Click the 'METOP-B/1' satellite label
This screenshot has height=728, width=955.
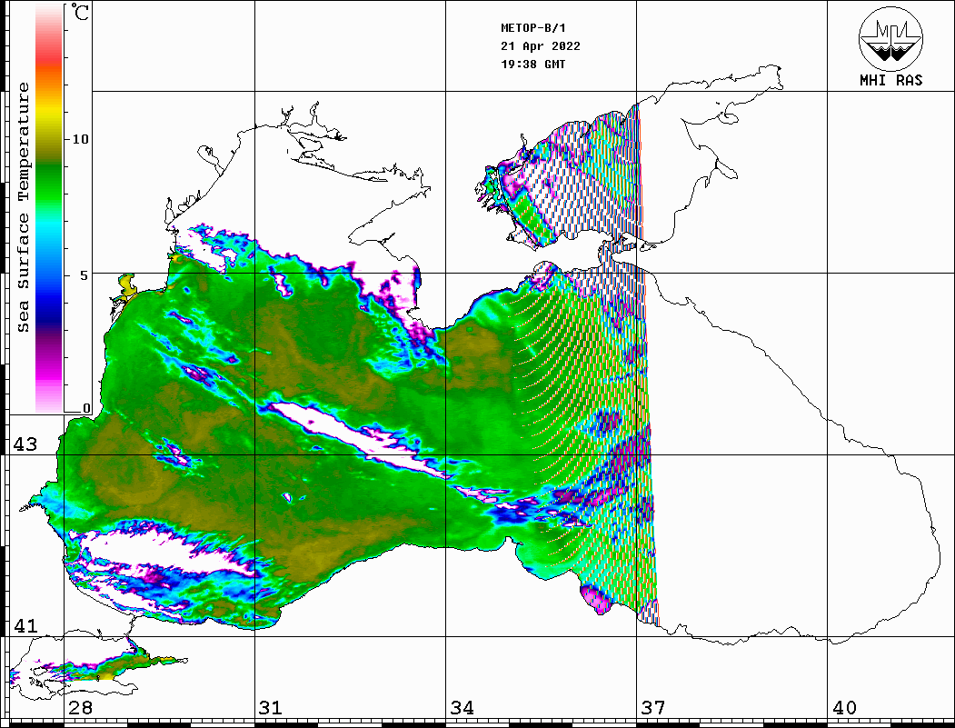532,28
